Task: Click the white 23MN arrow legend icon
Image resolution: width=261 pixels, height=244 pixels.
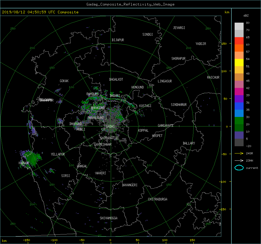Action: 239,160
